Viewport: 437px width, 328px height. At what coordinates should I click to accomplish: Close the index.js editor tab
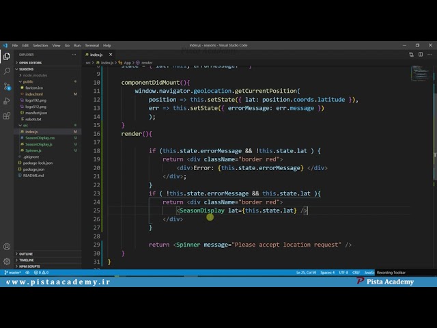tap(111, 55)
